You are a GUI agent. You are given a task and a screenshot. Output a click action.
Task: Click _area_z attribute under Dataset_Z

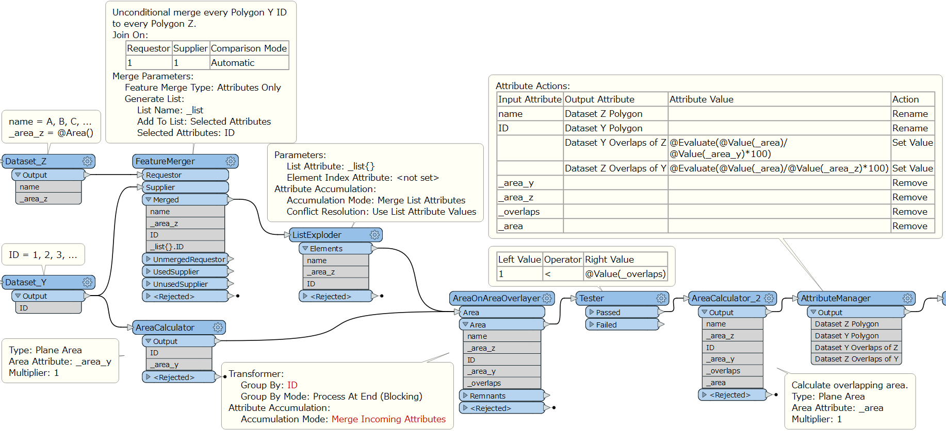tap(48, 199)
